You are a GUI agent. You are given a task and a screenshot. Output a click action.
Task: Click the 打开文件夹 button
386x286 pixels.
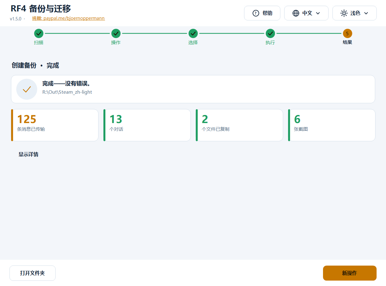pyautogui.click(x=32, y=273)
